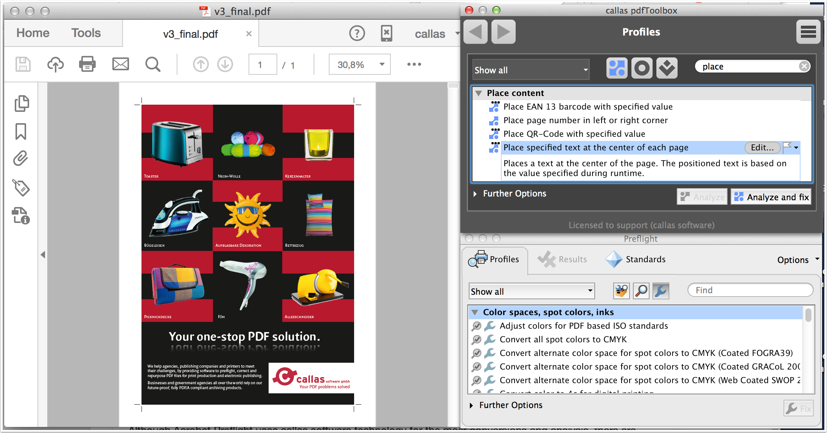Click the email envelope icon

(x=120, y=64)
